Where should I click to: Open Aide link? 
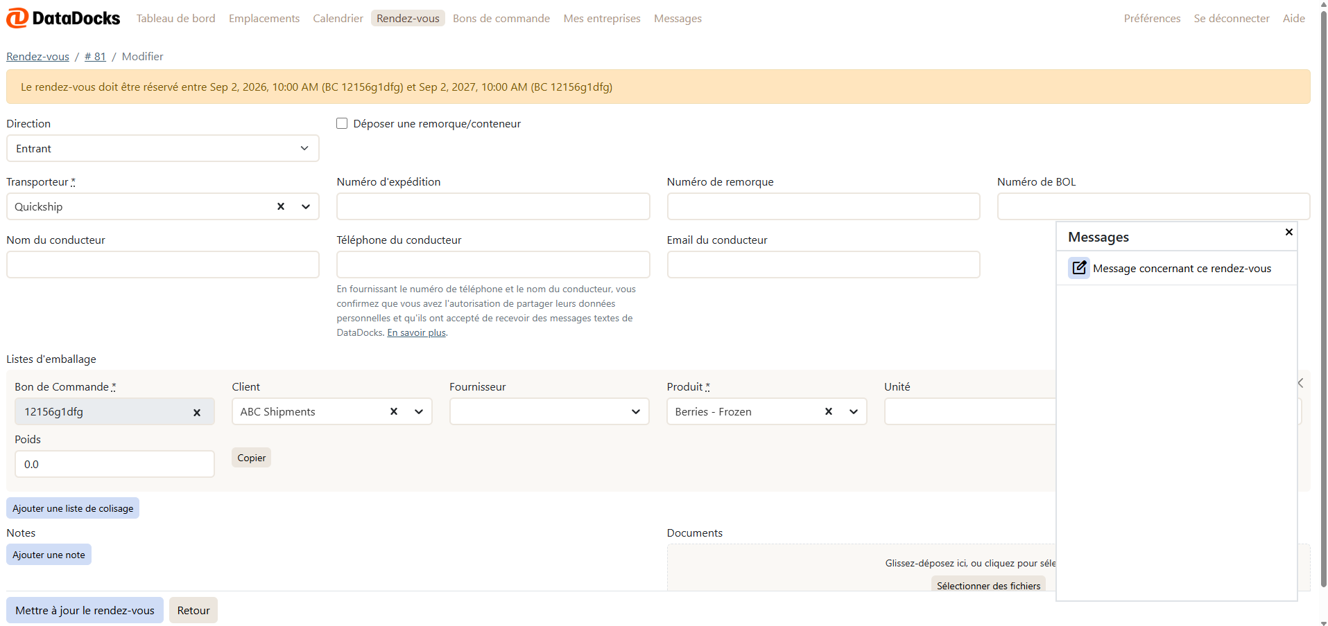(x=1294, y=18)
